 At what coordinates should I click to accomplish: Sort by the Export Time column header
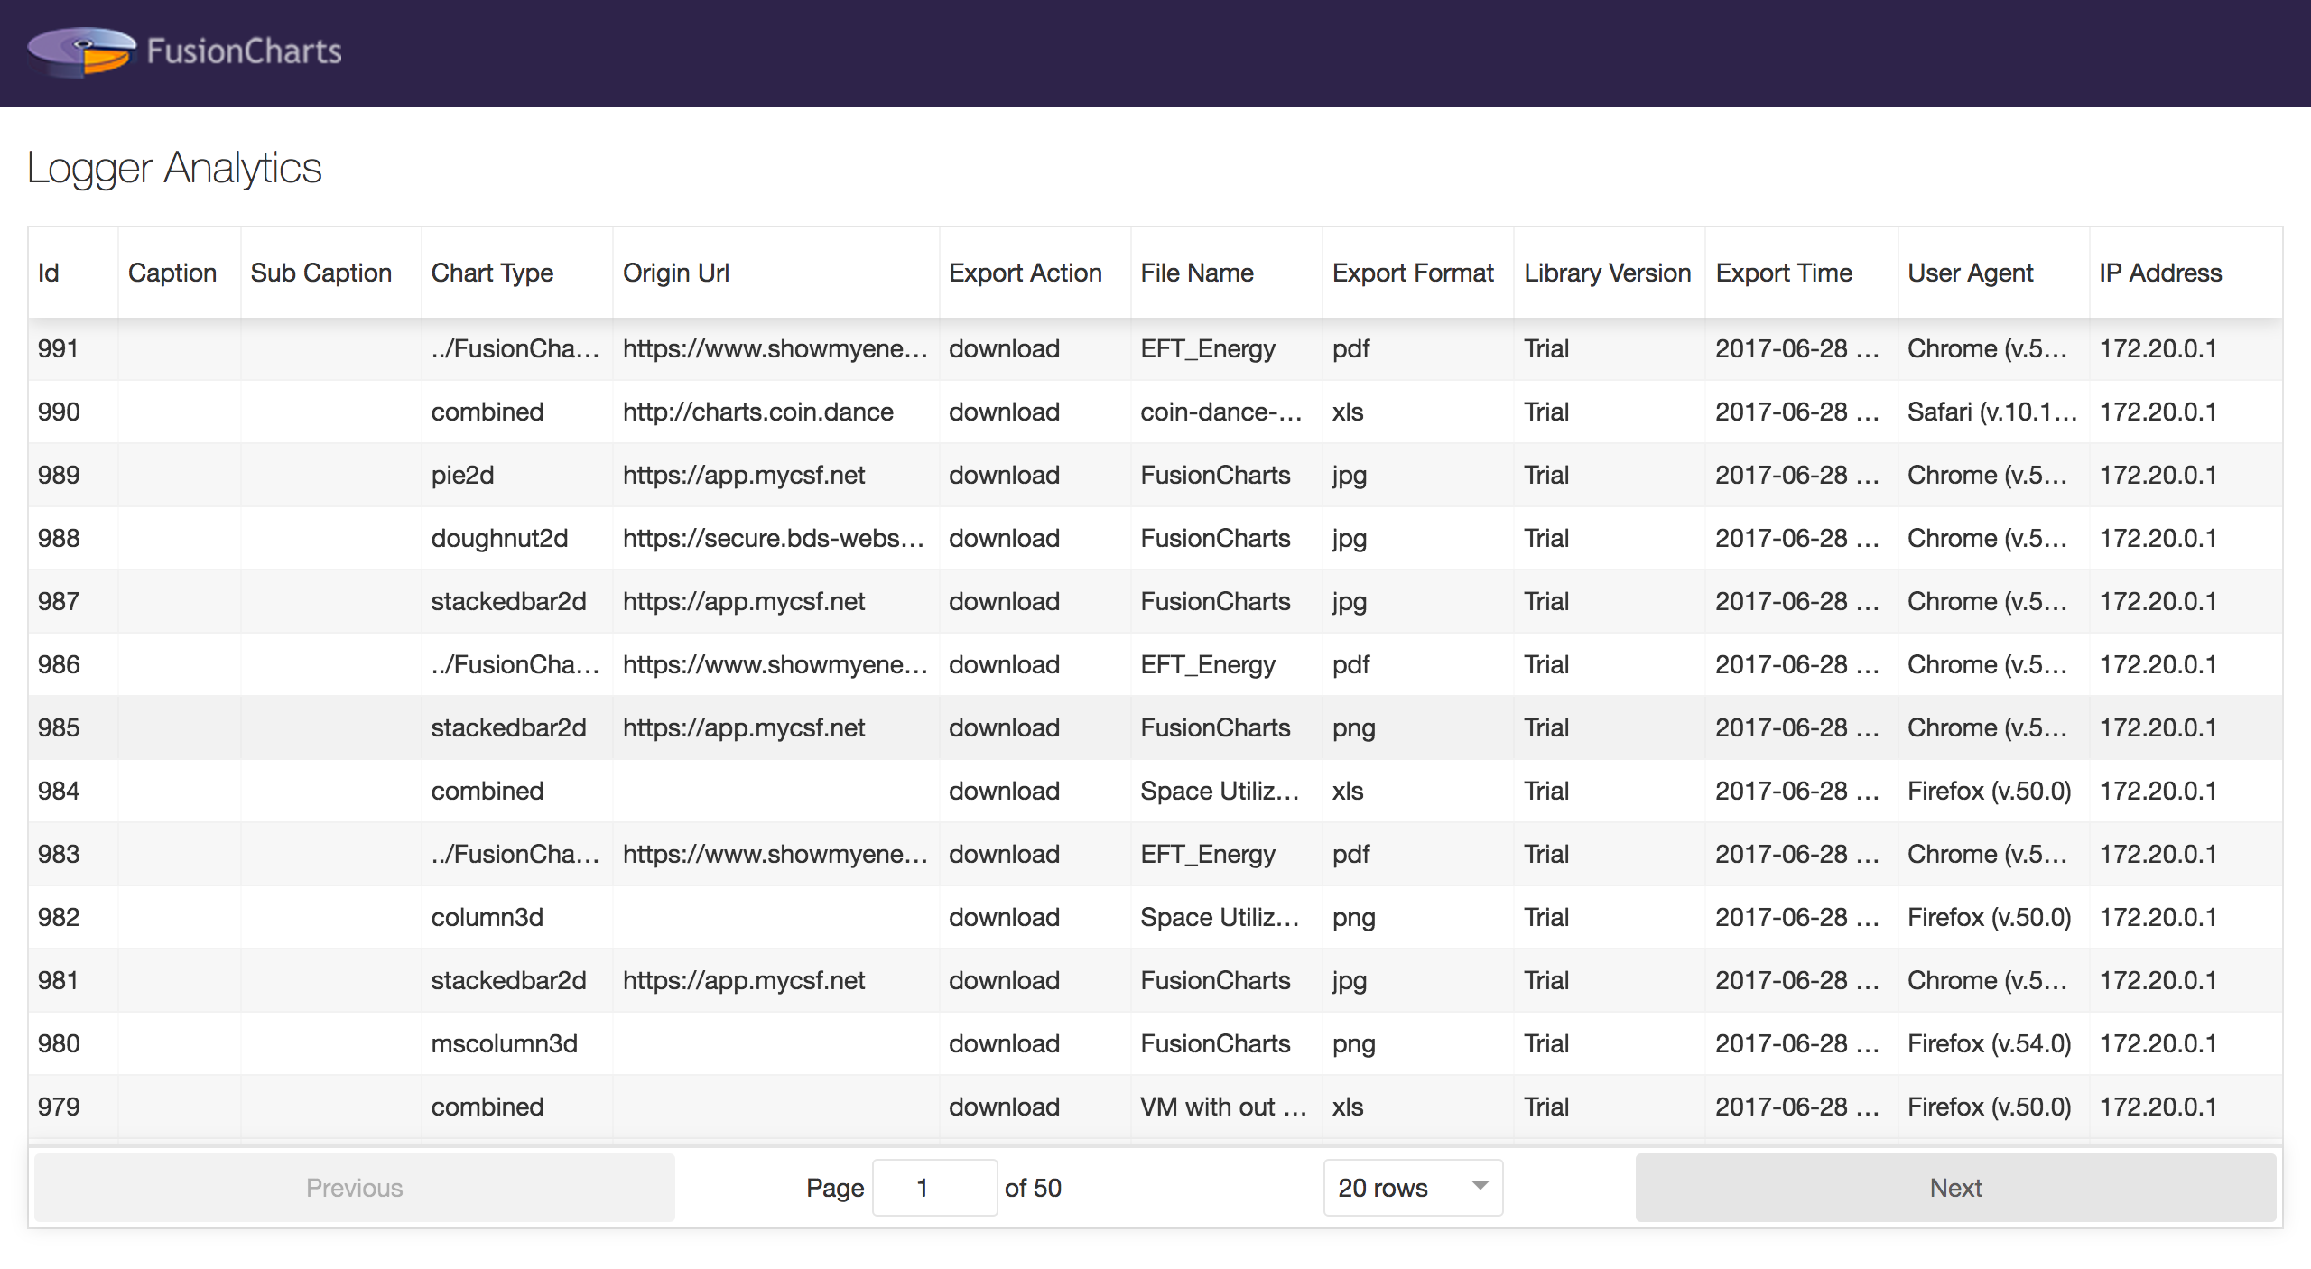click(1783, 273)
